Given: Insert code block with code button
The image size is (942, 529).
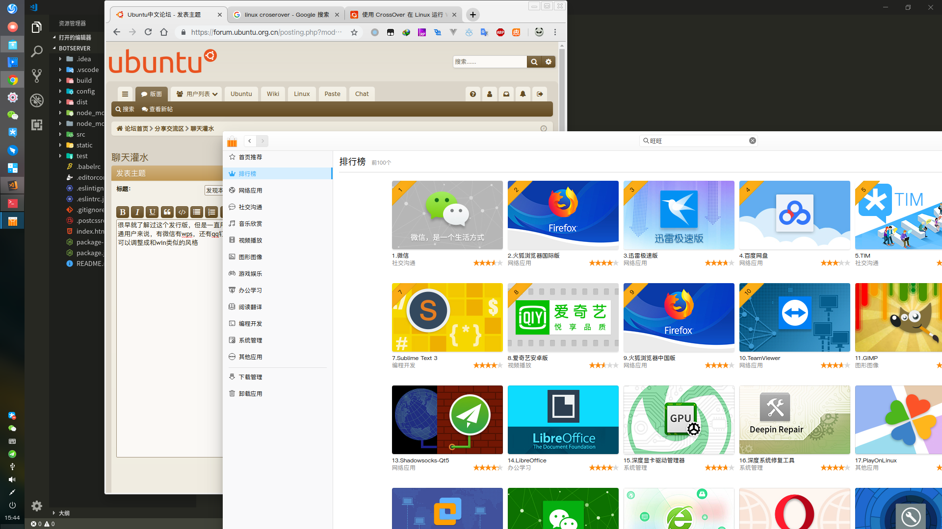Looking at the screenshot, I should [x=182, y=212].
